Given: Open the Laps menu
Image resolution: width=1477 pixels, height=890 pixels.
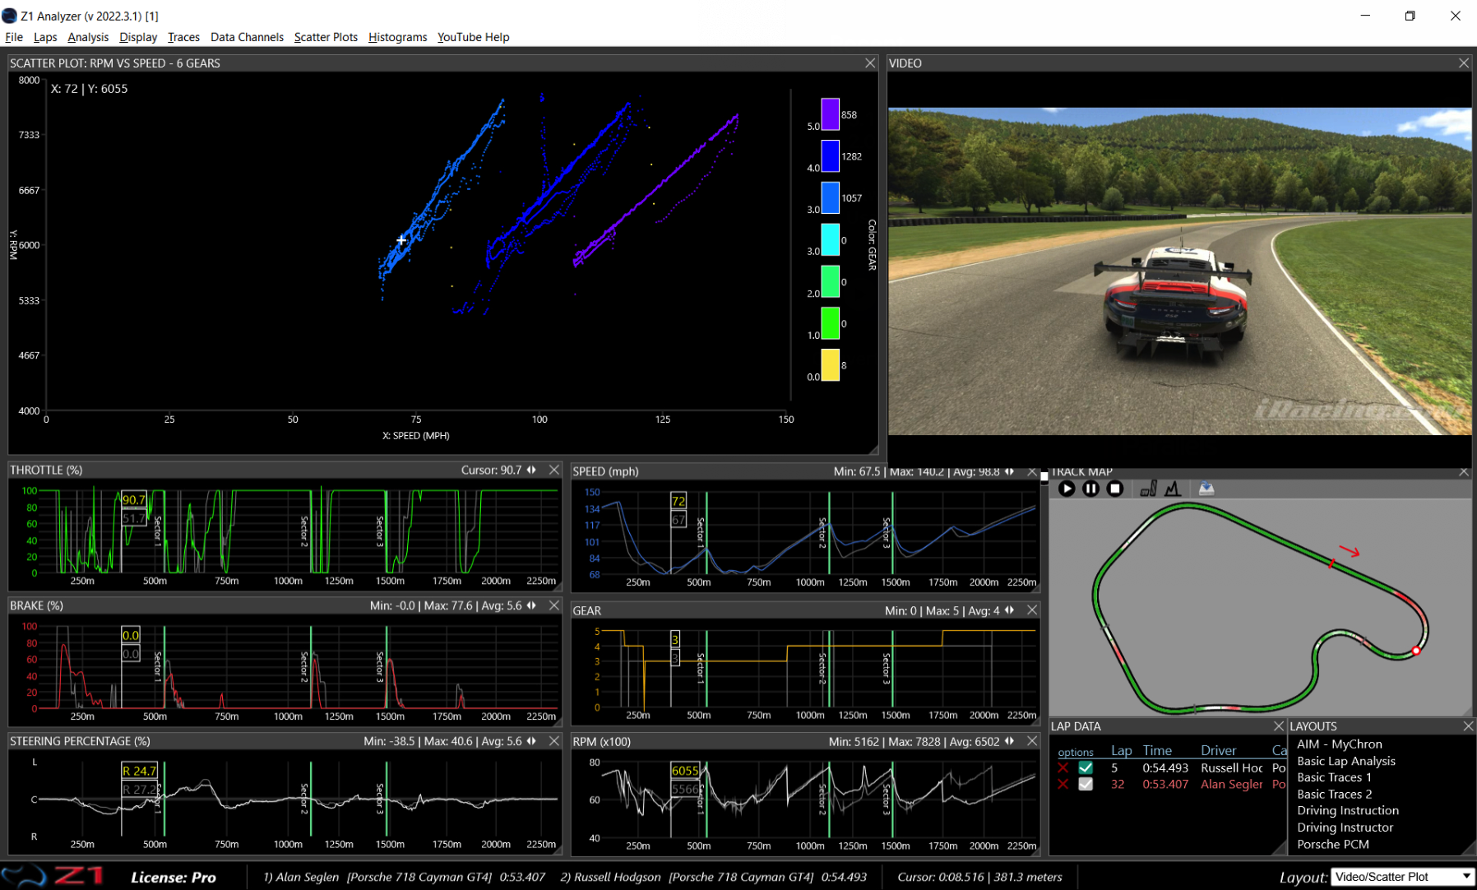Looking at the screenshot, I should point(45,37).
